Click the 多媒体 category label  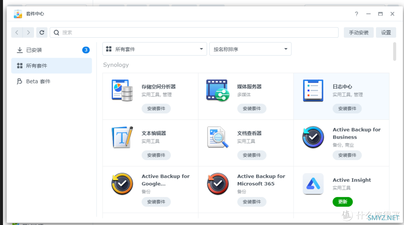click(x=244, y=95)
